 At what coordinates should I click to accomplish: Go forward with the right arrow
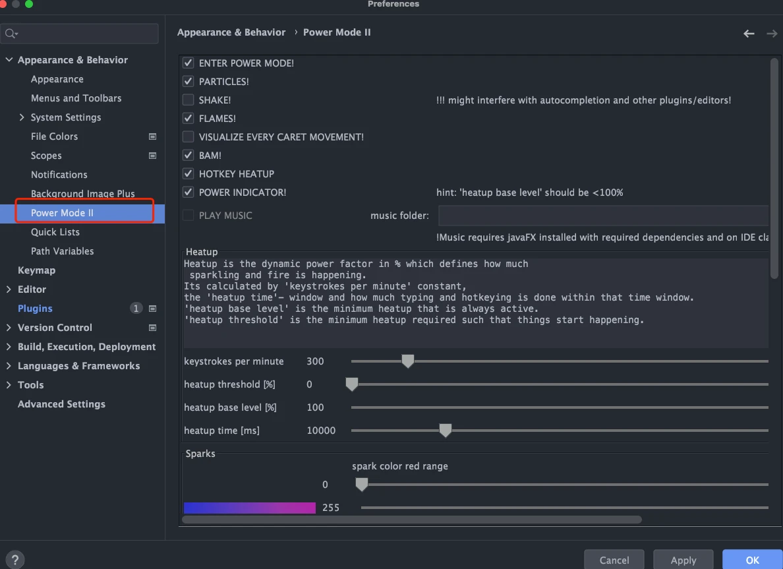pos(772,34)
